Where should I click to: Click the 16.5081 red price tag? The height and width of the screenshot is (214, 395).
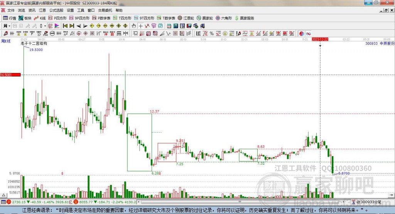pos(10,75)
